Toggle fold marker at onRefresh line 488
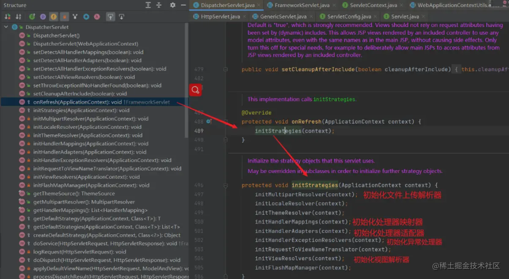The width and height of the screenshot is (509, 279). [225, 122]
